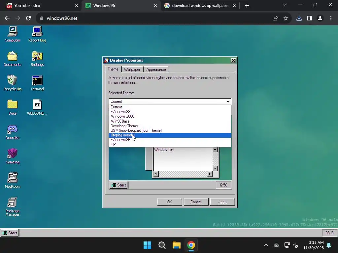Launch the Terminal desktop icon
The image size is (338, 253).
click(x=37, y=83)
